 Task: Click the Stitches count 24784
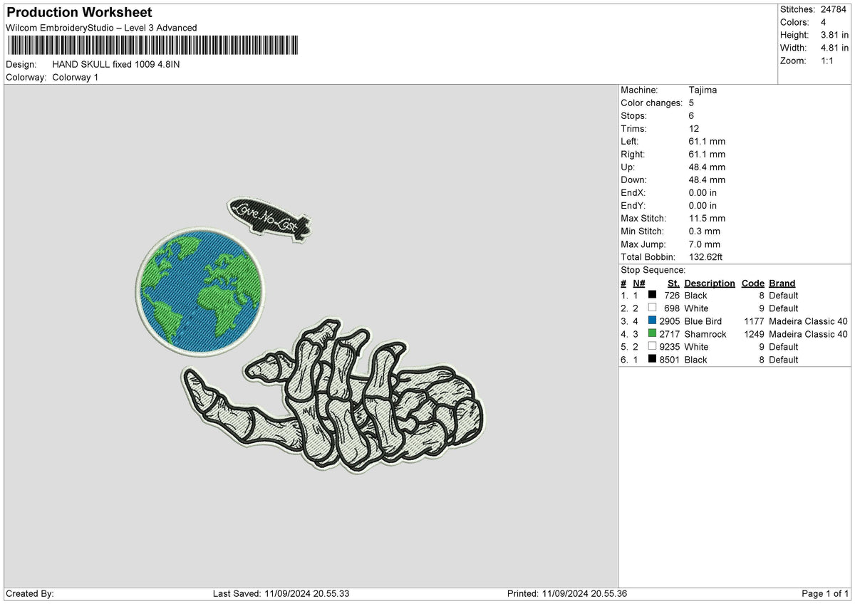pyautogui.click(x=816, y=9)
